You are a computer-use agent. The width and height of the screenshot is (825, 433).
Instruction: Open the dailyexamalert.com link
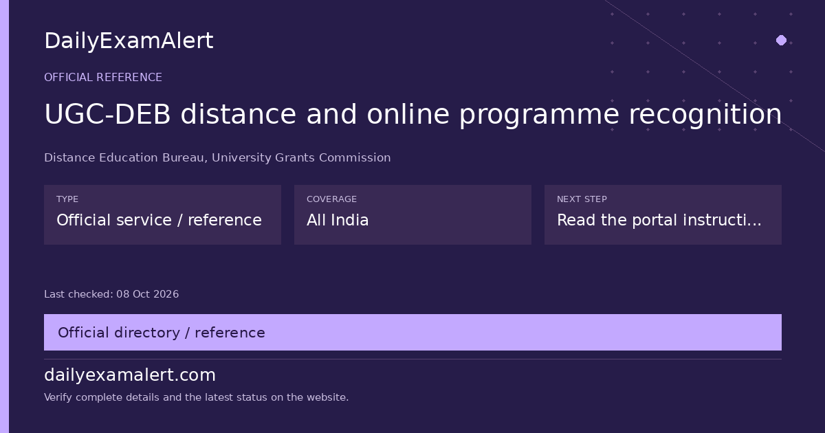[x=130, y=375]
